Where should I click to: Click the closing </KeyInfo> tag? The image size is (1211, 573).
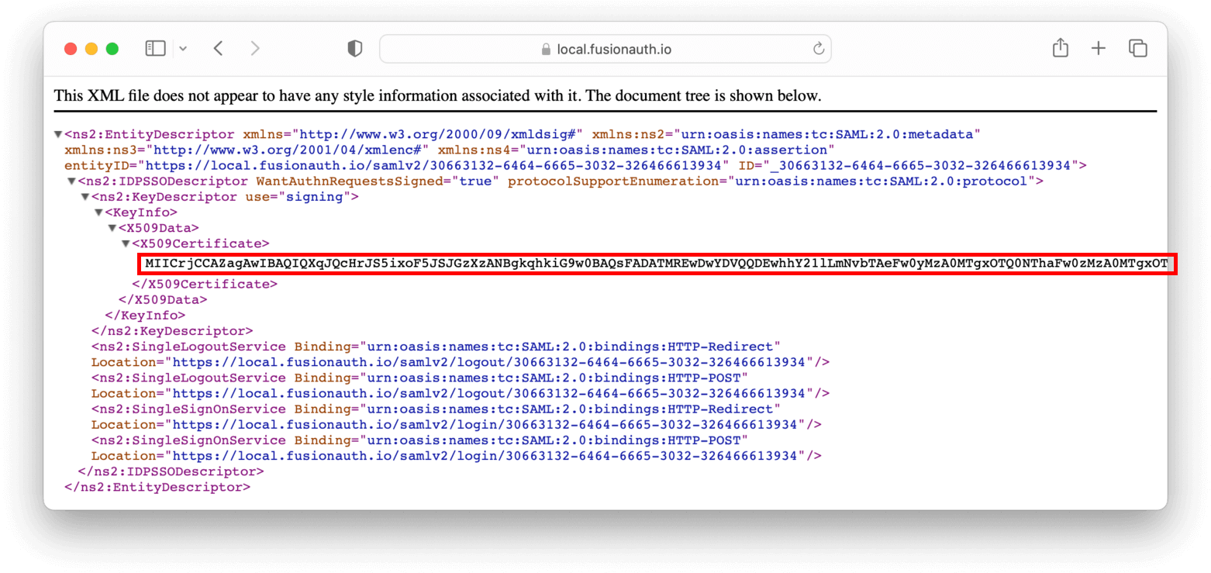[145, 315]
